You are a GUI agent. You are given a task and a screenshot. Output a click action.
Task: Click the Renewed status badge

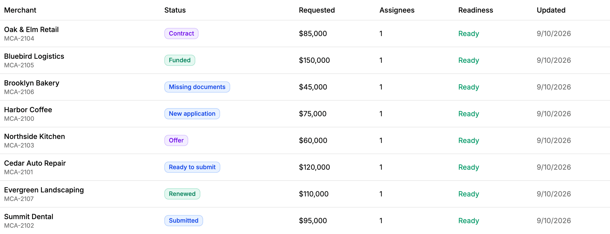(x=182, y=194)
